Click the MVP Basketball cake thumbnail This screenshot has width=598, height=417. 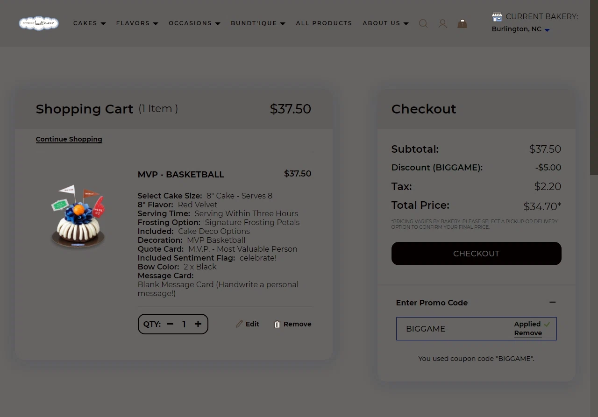tap(78, 216)
